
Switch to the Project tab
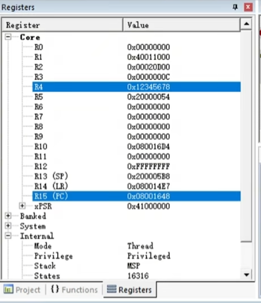click(x=22, y=290)
